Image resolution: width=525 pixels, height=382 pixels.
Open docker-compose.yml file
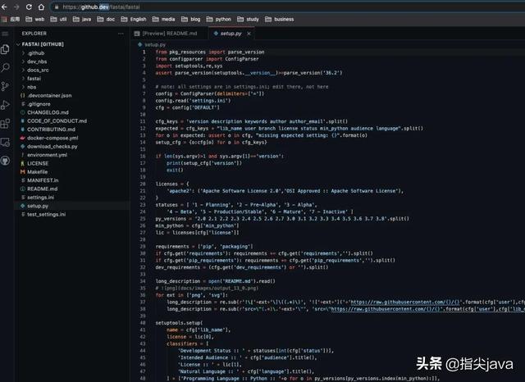coord(52,138)
